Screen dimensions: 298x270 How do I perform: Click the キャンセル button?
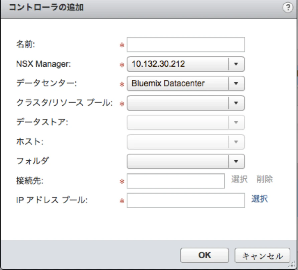click(262, 255)
